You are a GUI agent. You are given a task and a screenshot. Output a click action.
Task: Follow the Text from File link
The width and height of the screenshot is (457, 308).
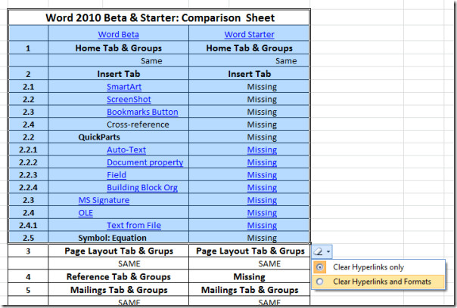click(x=133, y=226)
